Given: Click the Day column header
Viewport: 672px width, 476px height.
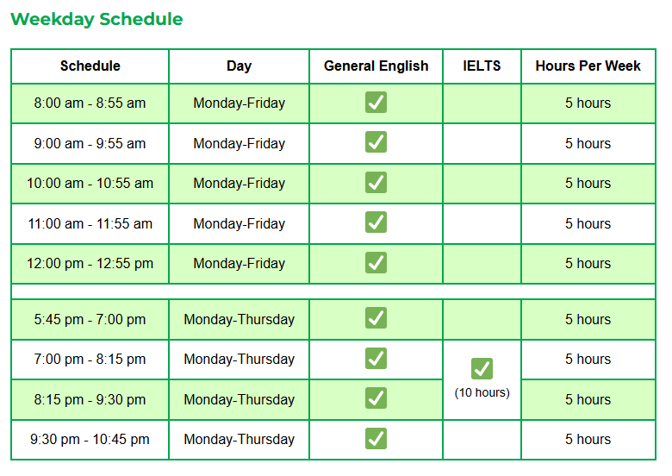Looking at the screenshot, I should (x=239, y=66).
